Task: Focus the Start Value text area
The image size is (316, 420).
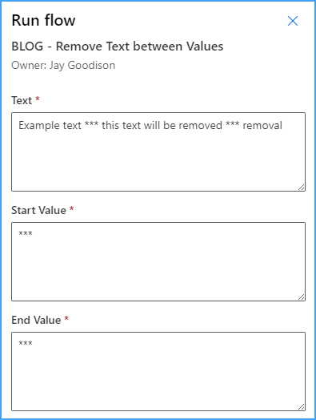Action: coord(158,261)
